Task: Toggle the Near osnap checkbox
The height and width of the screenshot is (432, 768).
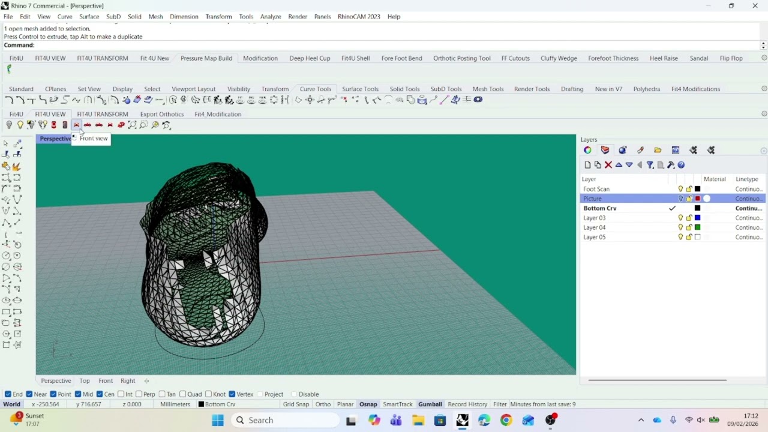Action: point(29,394)
